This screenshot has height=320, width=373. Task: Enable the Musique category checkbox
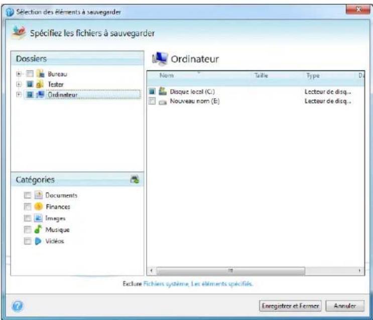28,230
